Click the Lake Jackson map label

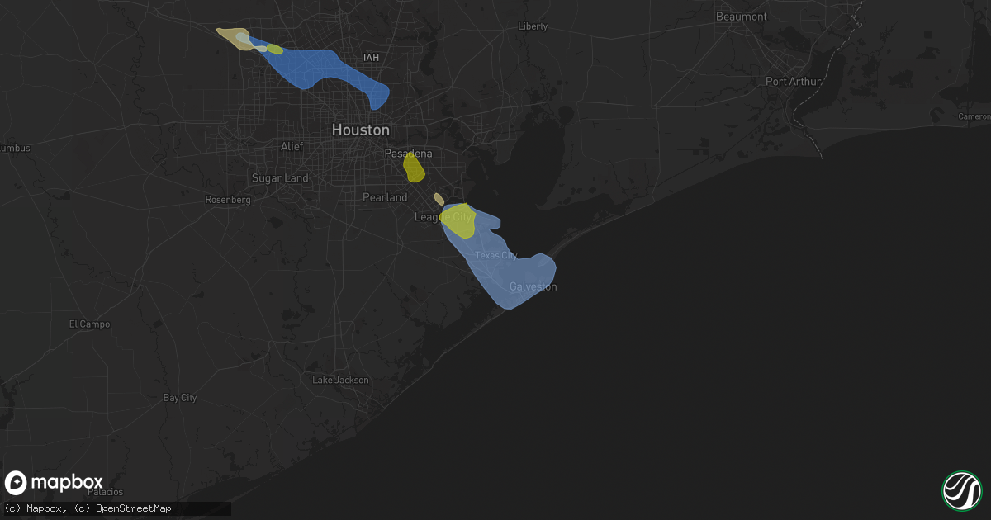(x=341, y=380)
